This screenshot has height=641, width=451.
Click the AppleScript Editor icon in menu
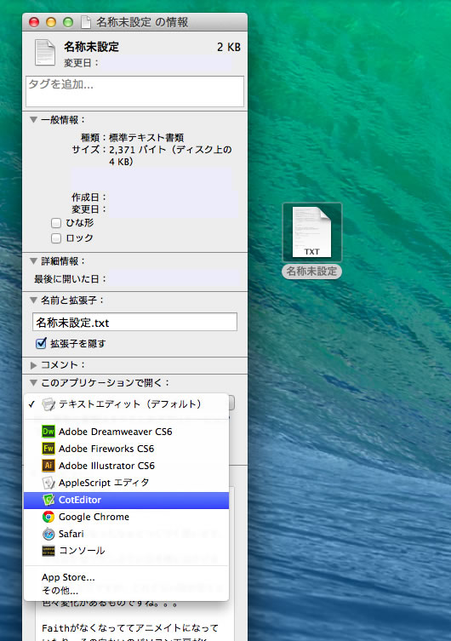coord(49,483)
